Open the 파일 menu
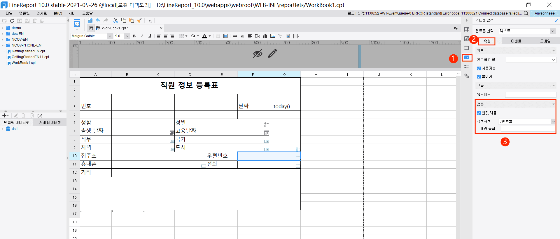Viewport: 560px width, 239px height. pyautogui.click(x=9, y=13)
